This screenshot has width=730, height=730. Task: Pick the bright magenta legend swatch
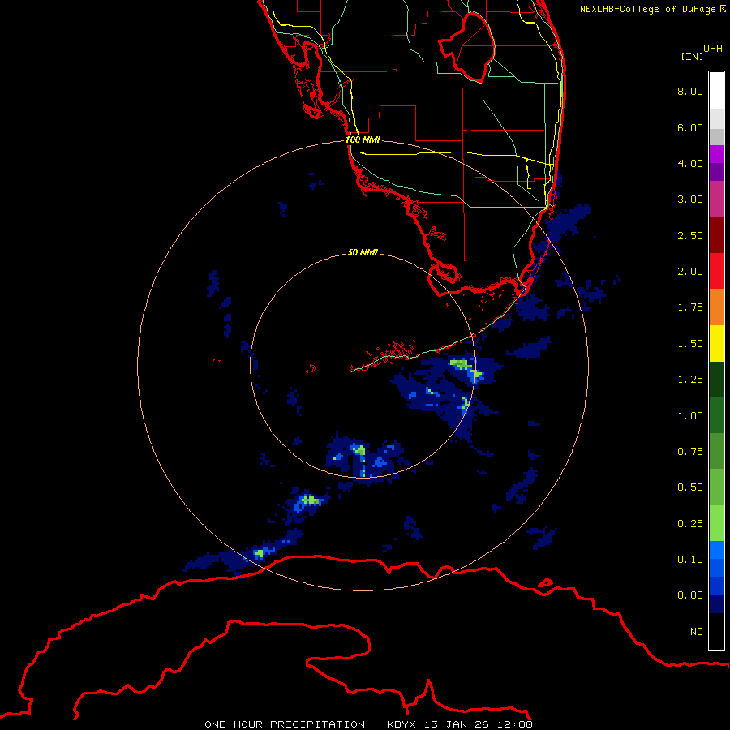716,154
